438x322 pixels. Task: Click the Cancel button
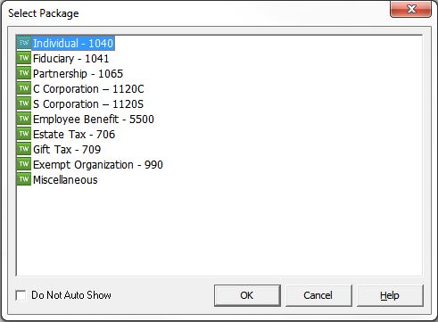coord(318,295)
